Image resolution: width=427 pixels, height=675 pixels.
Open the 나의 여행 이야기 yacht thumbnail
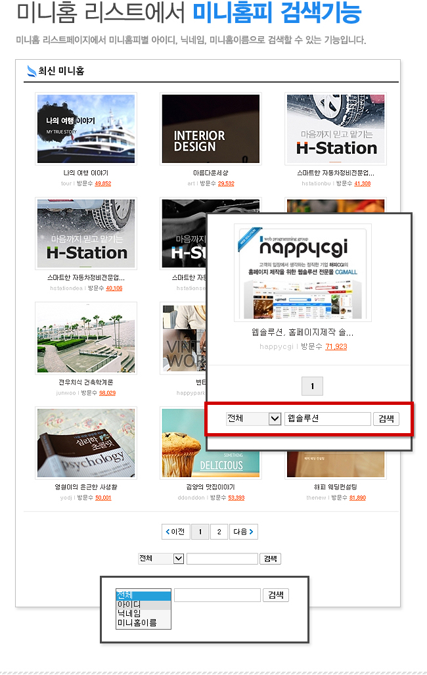coord(86,129)
